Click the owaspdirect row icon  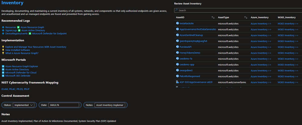[x=177, y=70]
